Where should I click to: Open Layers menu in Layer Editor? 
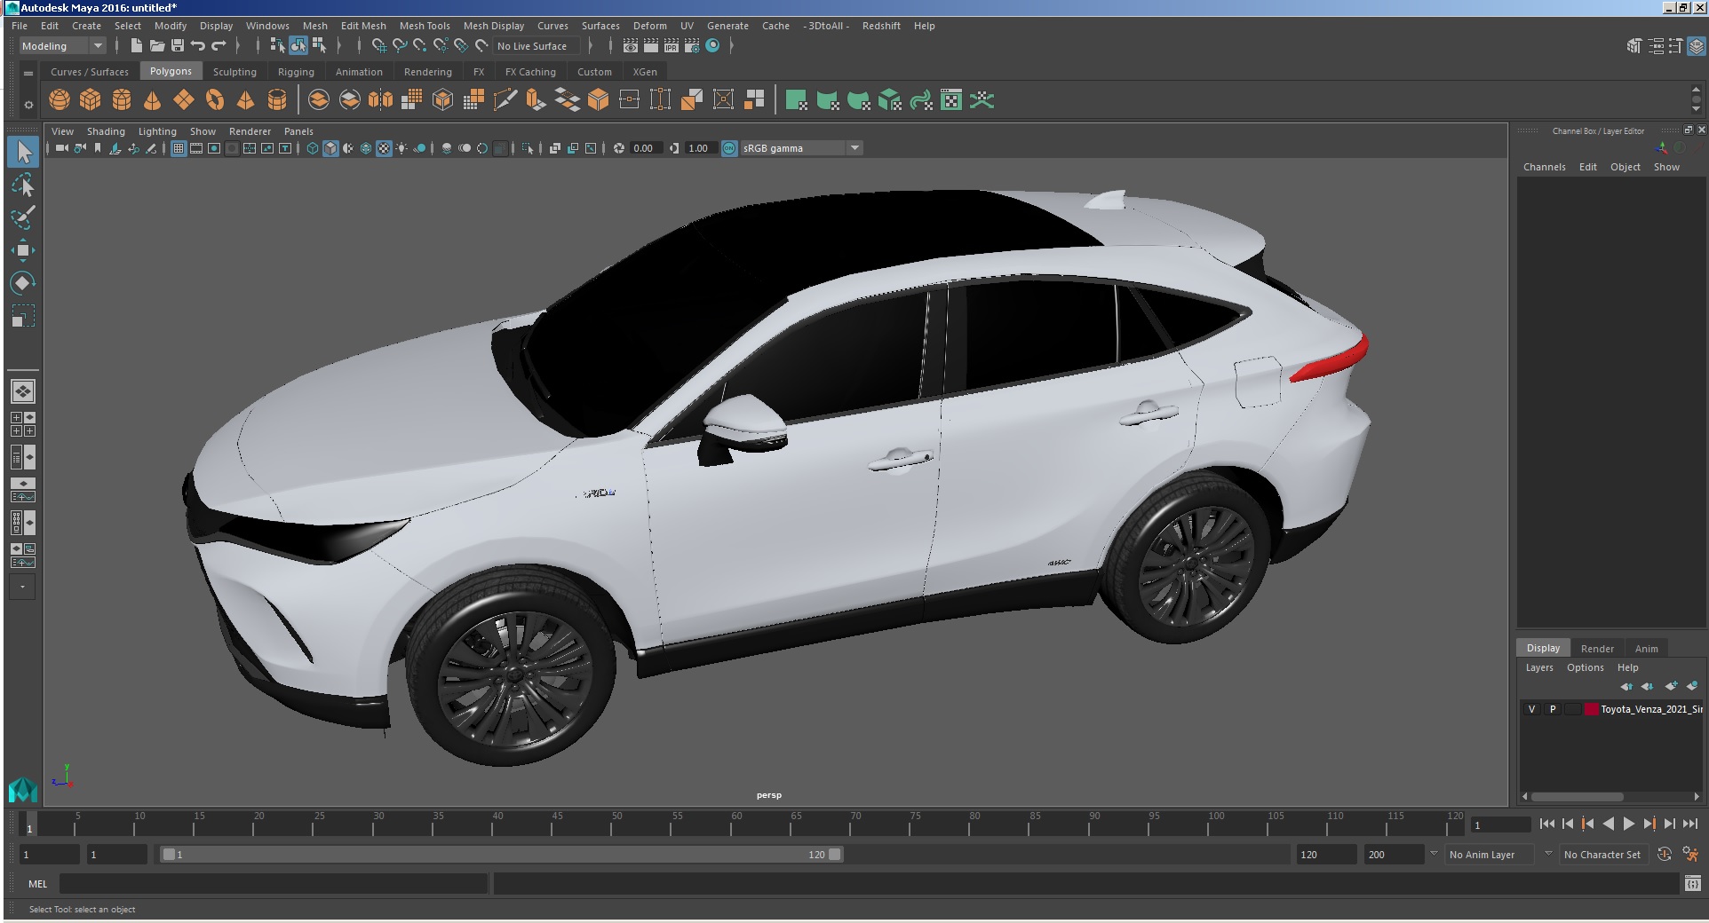(1539, 667)
